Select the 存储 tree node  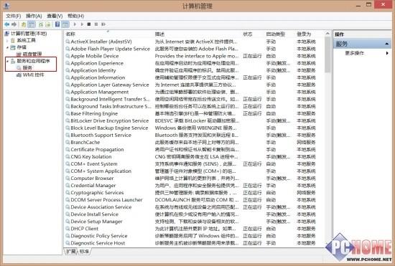click(22, 47)
